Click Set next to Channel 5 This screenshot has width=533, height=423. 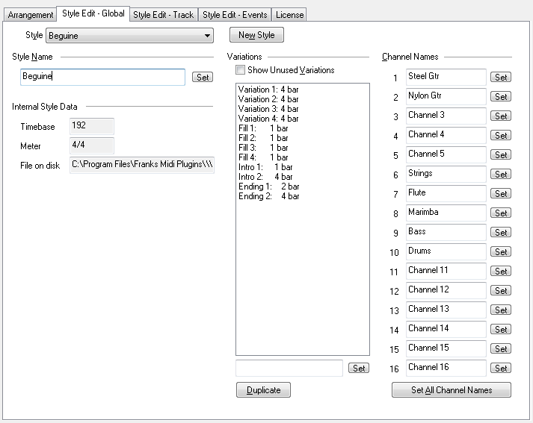501,154
